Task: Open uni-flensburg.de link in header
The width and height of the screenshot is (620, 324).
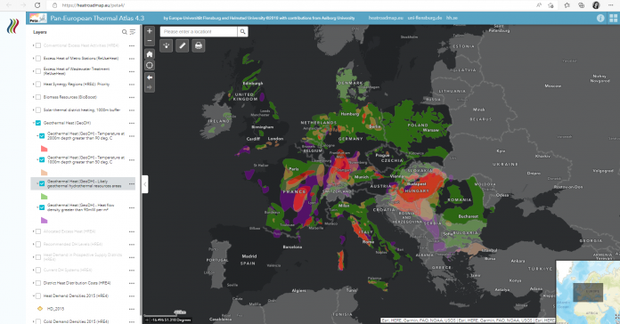Action: click(x=425, y=18)
